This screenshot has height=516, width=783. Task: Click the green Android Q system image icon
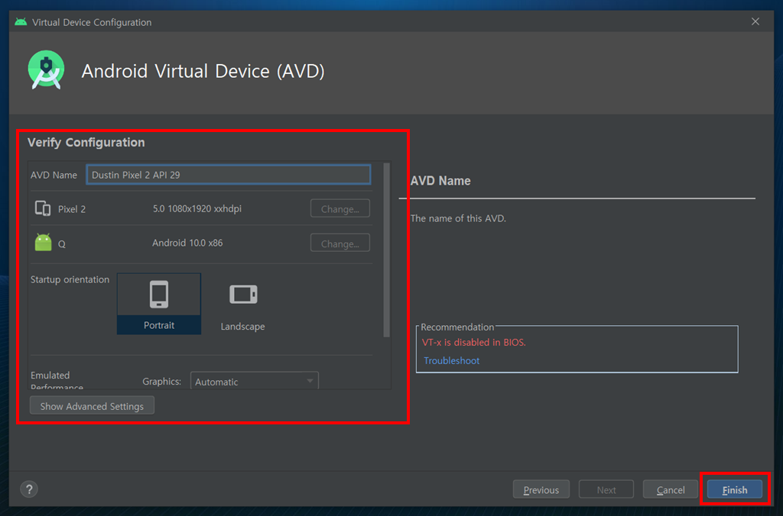click(43, 242)
